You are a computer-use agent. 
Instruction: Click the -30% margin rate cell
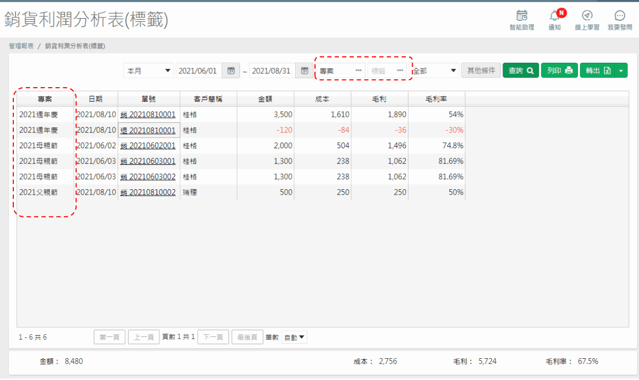pos(437,130)
